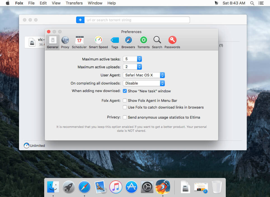The width and height of the screenshot is (270, 197).
Task: Open the Torrents preferences pane
Action: [144, 42]
